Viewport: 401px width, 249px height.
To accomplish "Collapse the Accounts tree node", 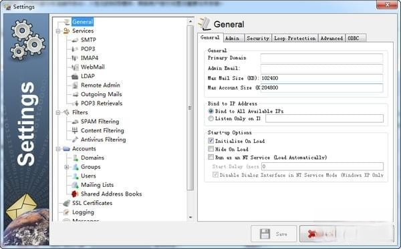I will click(58, 149).
